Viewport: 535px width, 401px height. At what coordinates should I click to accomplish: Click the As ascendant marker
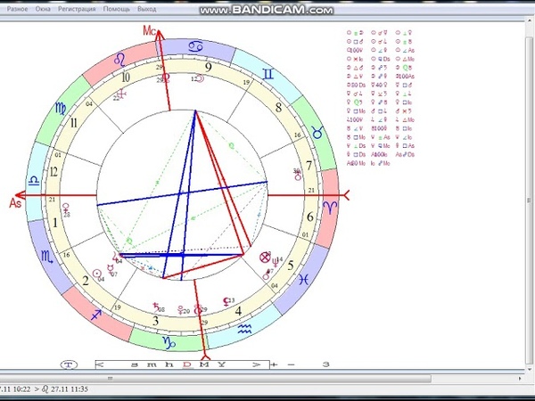click(x=15, y=202)
